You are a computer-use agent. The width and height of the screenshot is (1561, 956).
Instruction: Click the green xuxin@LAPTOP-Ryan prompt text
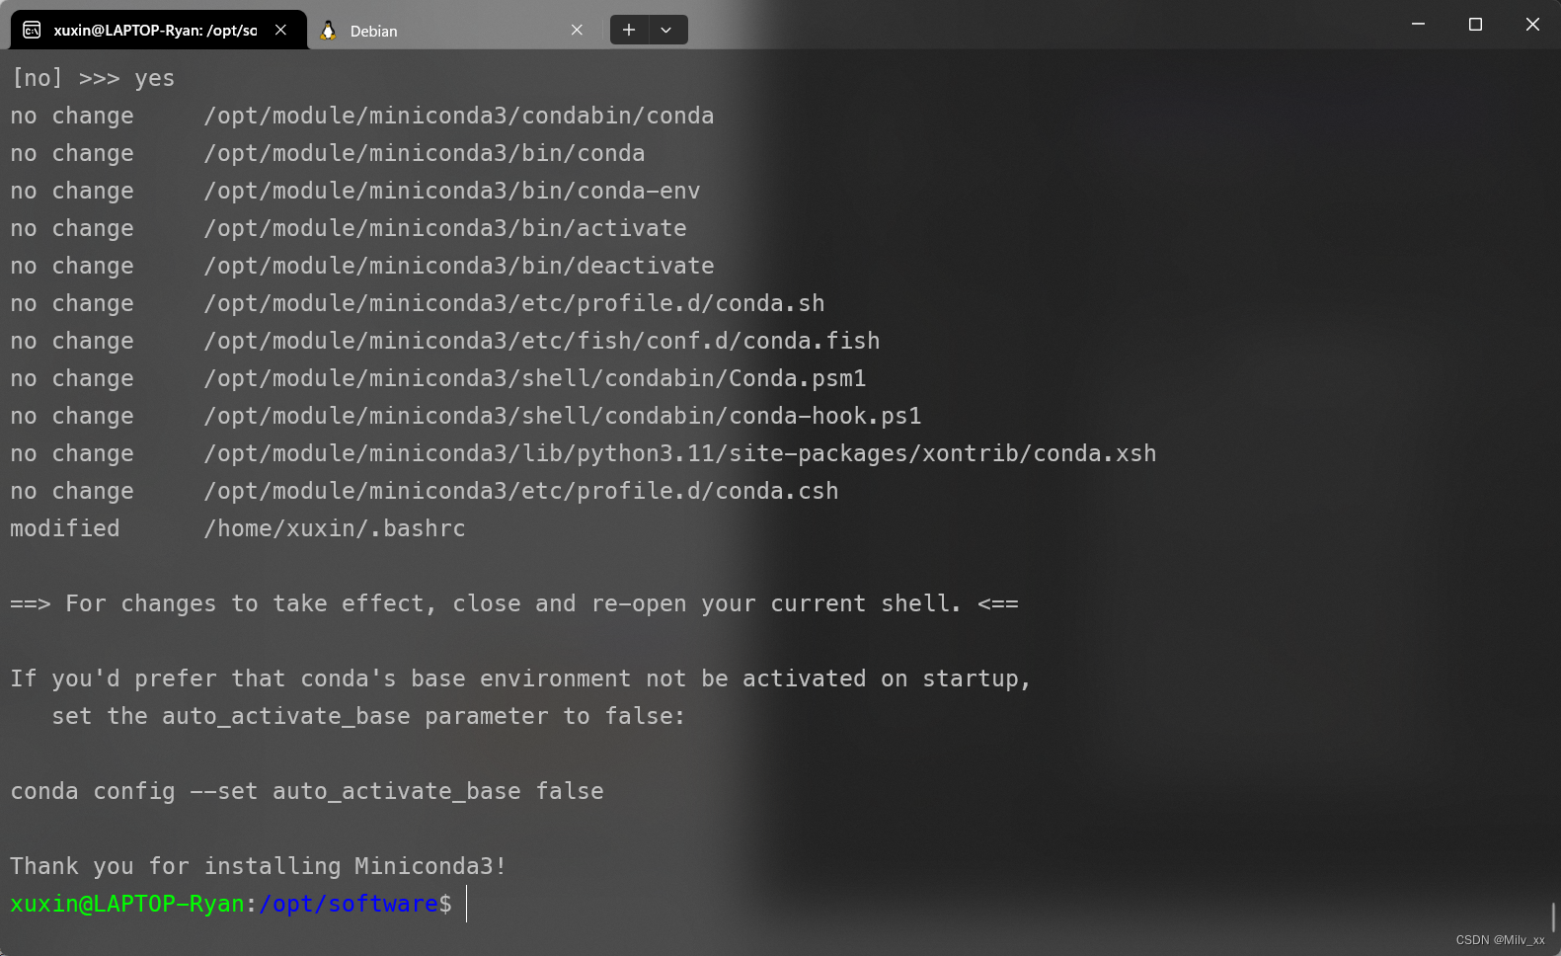click(126, 904)
